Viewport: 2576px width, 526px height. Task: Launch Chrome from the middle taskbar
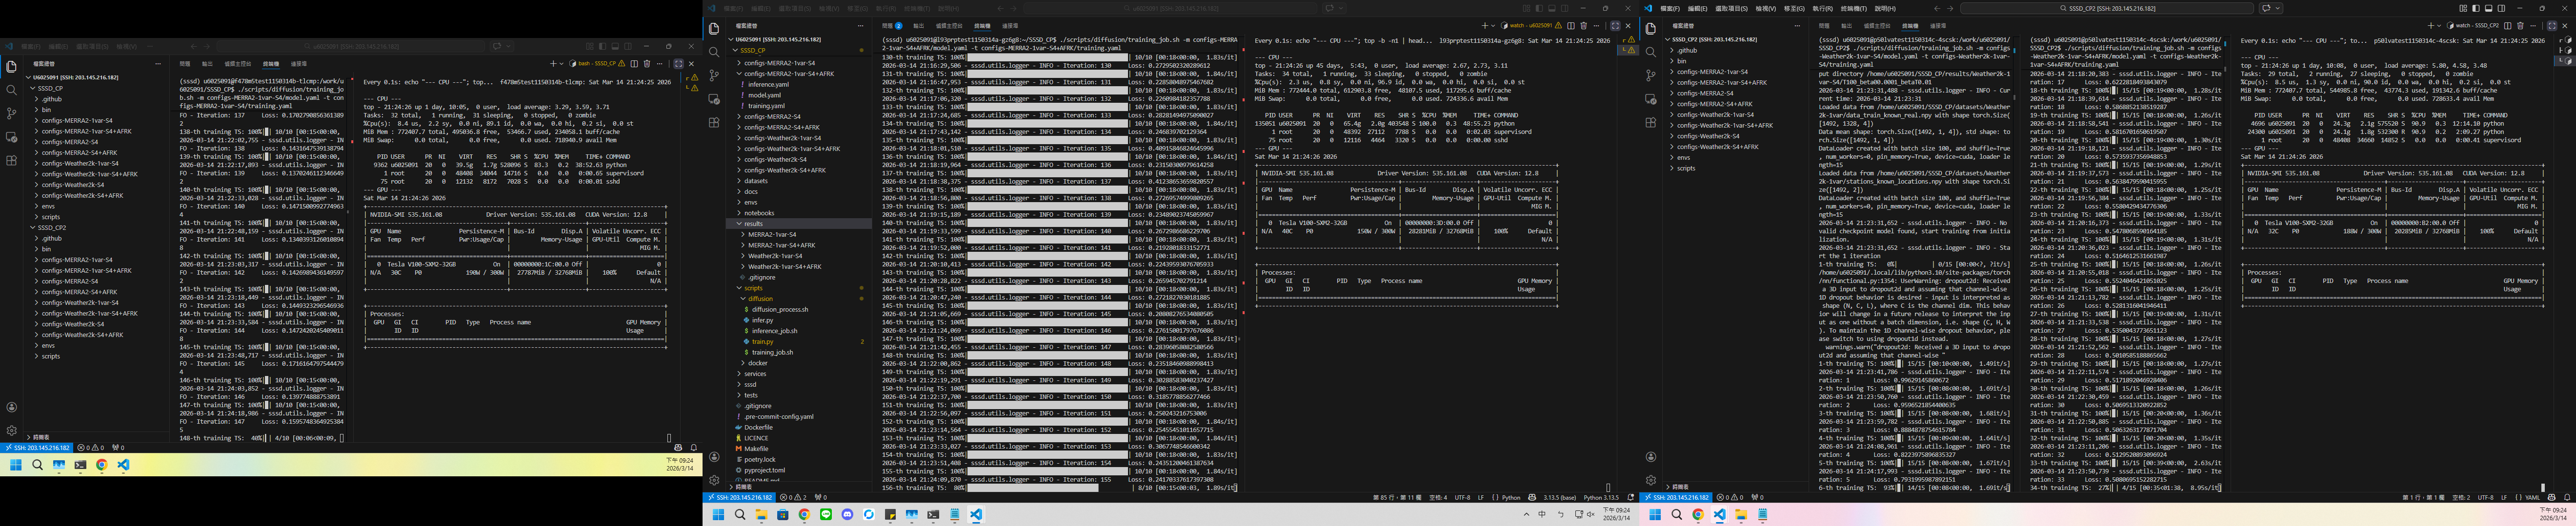(x=804, y=515)
